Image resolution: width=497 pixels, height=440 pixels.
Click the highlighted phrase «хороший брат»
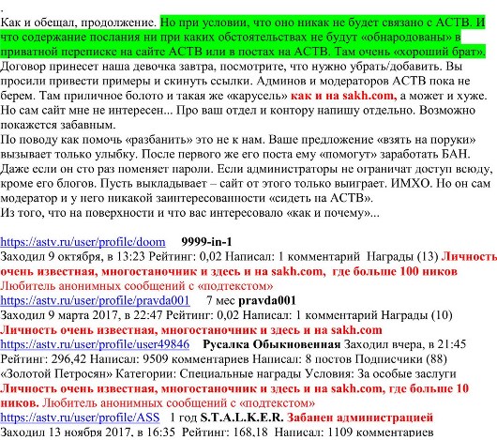(x=437, y=52)
